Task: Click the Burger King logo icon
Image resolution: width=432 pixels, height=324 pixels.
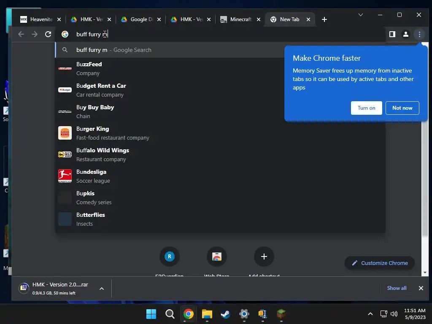Action: click(x=65, y=133)
